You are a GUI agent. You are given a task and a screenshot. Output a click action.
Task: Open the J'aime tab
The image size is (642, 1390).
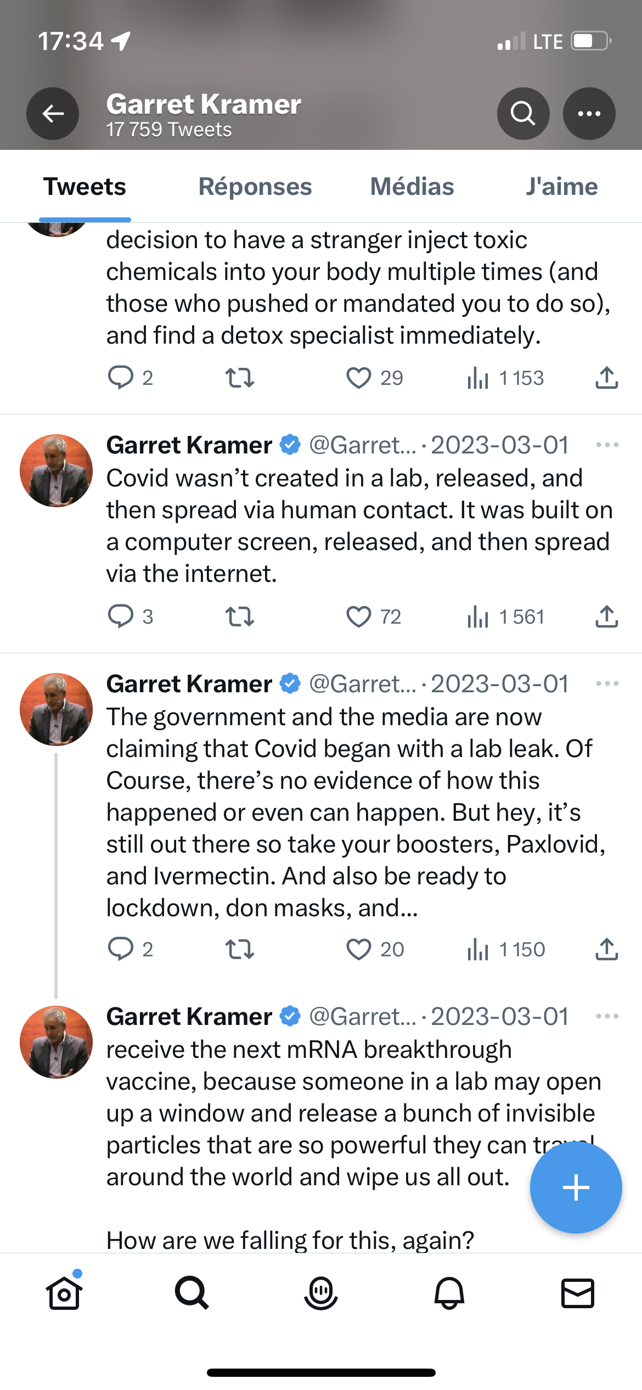pyautogui.click(x=562, y=187)
